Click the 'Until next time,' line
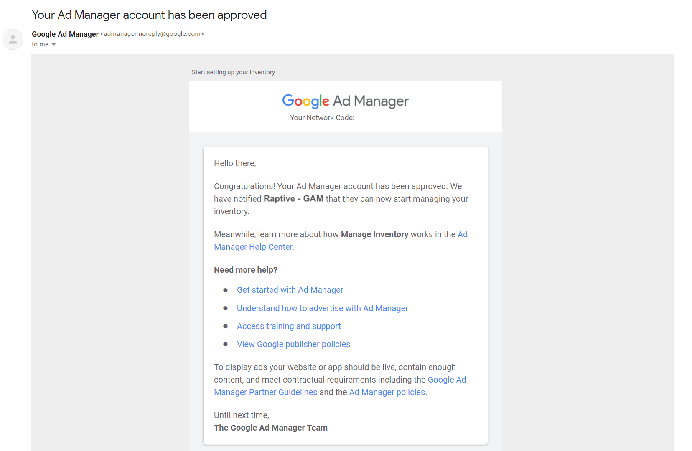This screenshot has height=451, width=692. point(242,415)
